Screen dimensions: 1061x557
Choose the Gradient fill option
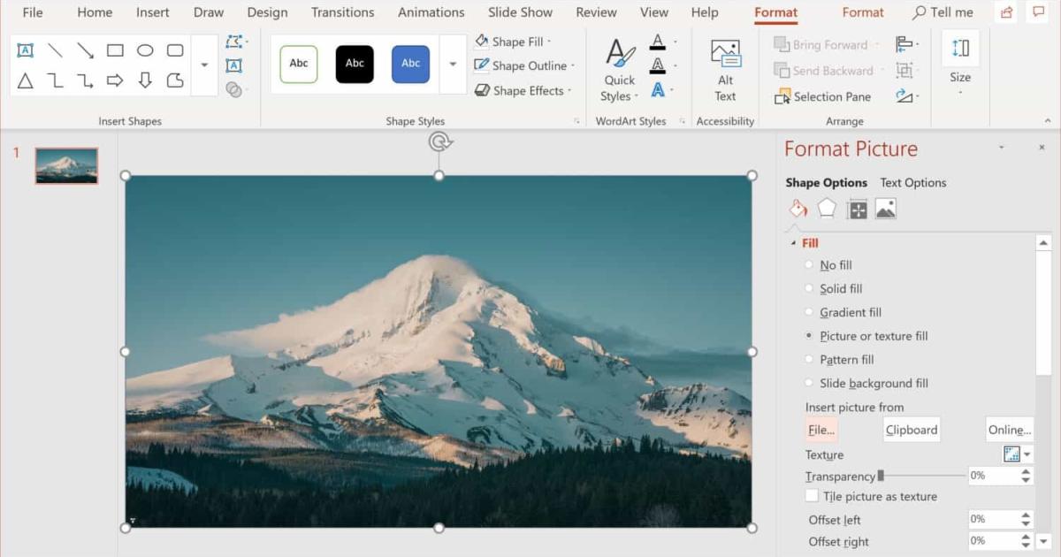coord(809,312)
